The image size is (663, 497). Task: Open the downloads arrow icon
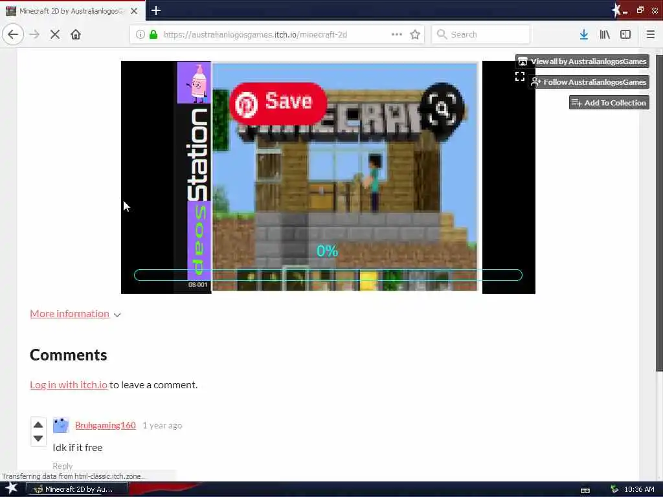pyautogui.click(x=584, y=34)
